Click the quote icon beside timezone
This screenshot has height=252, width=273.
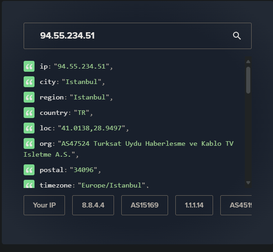(29, 185)
